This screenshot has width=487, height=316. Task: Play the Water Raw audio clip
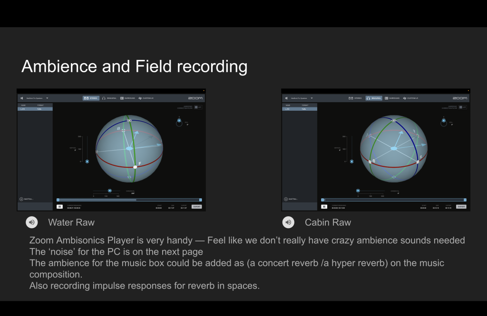[x=32, y=222]
